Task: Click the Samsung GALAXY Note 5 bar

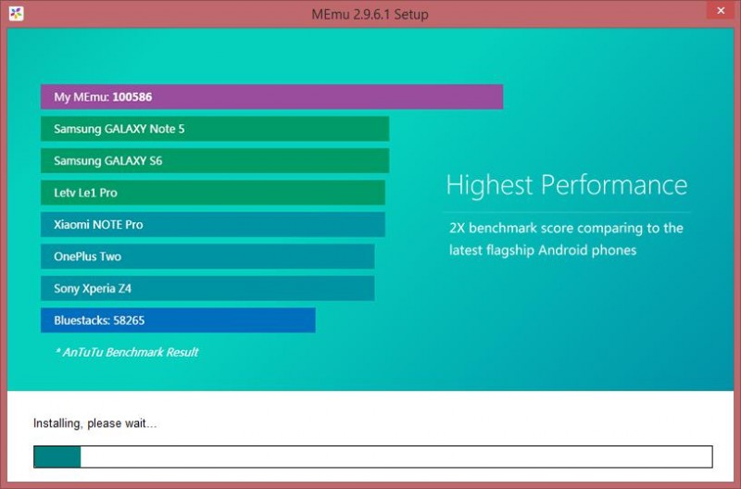Action: click(215, 129)
